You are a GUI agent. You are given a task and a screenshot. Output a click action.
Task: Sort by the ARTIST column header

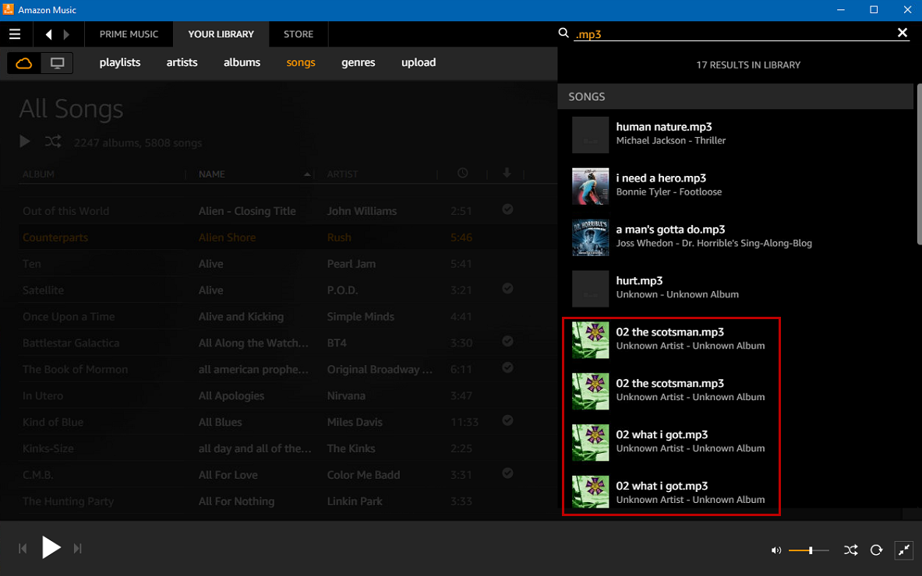pos(342,174)
